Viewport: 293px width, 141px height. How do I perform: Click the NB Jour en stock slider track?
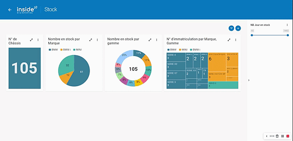click(x=270, y=35)
